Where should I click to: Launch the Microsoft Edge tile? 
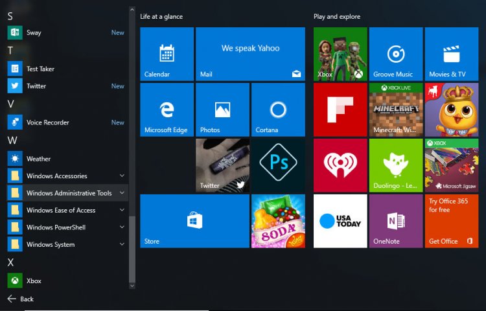click(x=167, y=109)
